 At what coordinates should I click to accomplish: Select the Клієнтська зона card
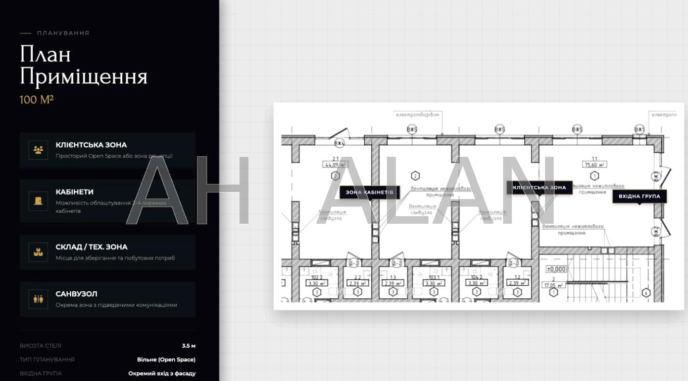(x=108, y=150)
